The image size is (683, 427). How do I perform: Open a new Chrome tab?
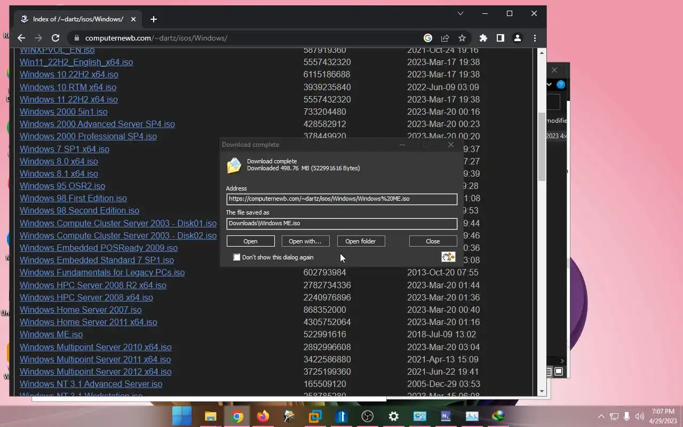click(x=154, y=19)
